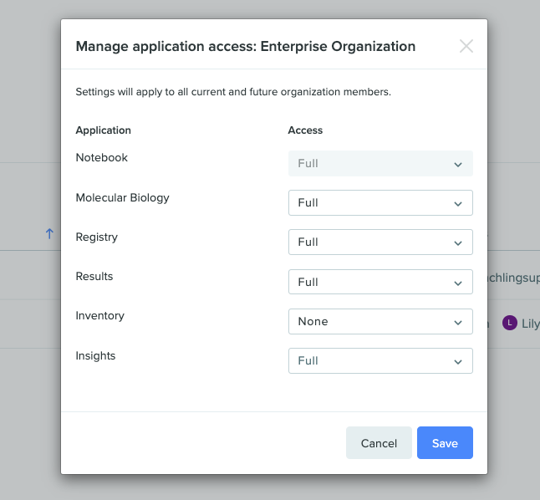
Task: Click the chevron in Results access dropdown
Action: 458,283
